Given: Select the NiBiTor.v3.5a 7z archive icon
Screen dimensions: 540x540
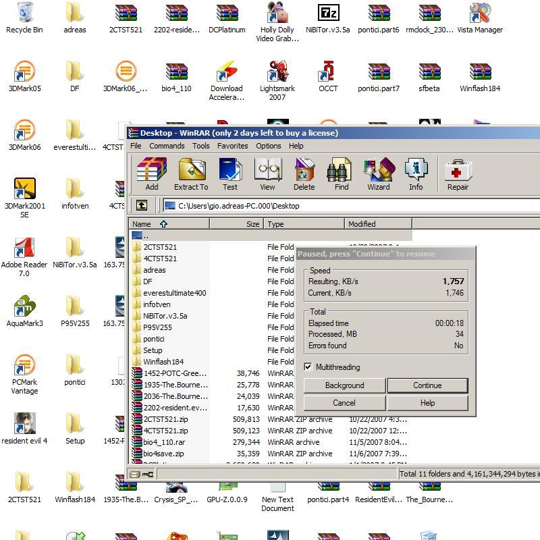Looking at the screenshot, I should 328,18.
